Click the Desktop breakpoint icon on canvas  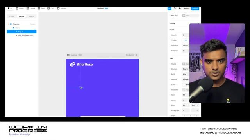pyautogui.click(x=68, y=55)
